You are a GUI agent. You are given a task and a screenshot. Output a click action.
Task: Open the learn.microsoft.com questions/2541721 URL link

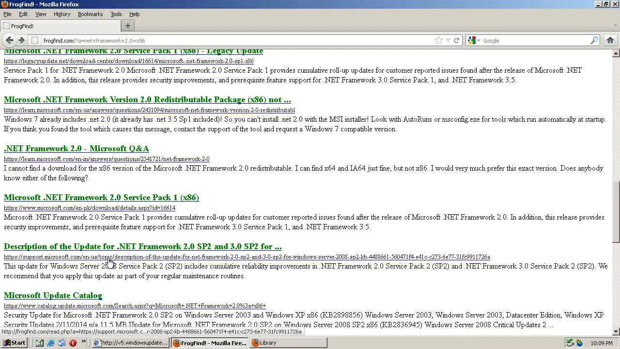(107, 159)
